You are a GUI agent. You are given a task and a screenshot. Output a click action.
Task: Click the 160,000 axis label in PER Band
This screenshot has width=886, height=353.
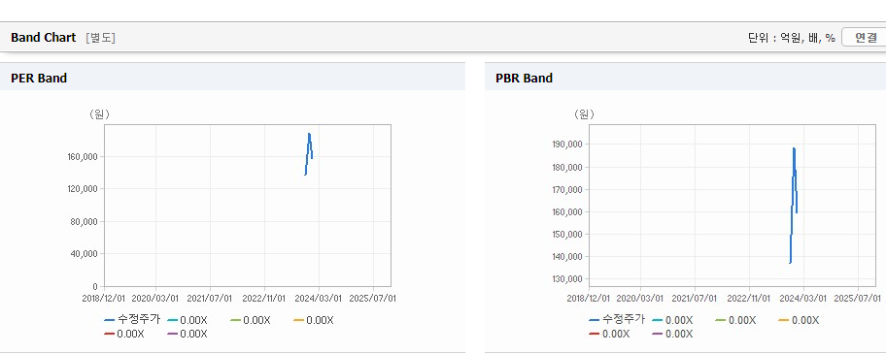84,156
